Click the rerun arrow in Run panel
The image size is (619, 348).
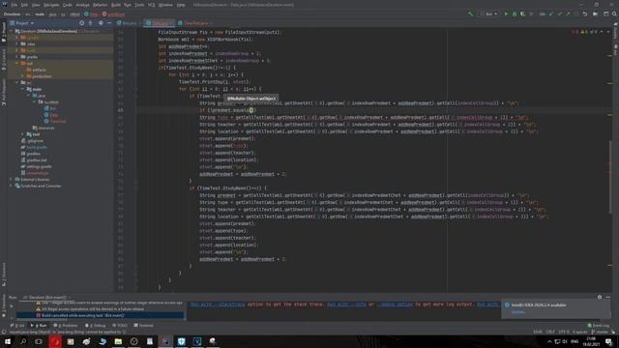click(x=12, y=306)
